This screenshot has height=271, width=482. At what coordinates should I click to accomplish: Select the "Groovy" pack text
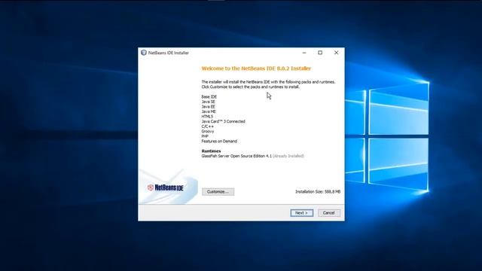(208, 131)
